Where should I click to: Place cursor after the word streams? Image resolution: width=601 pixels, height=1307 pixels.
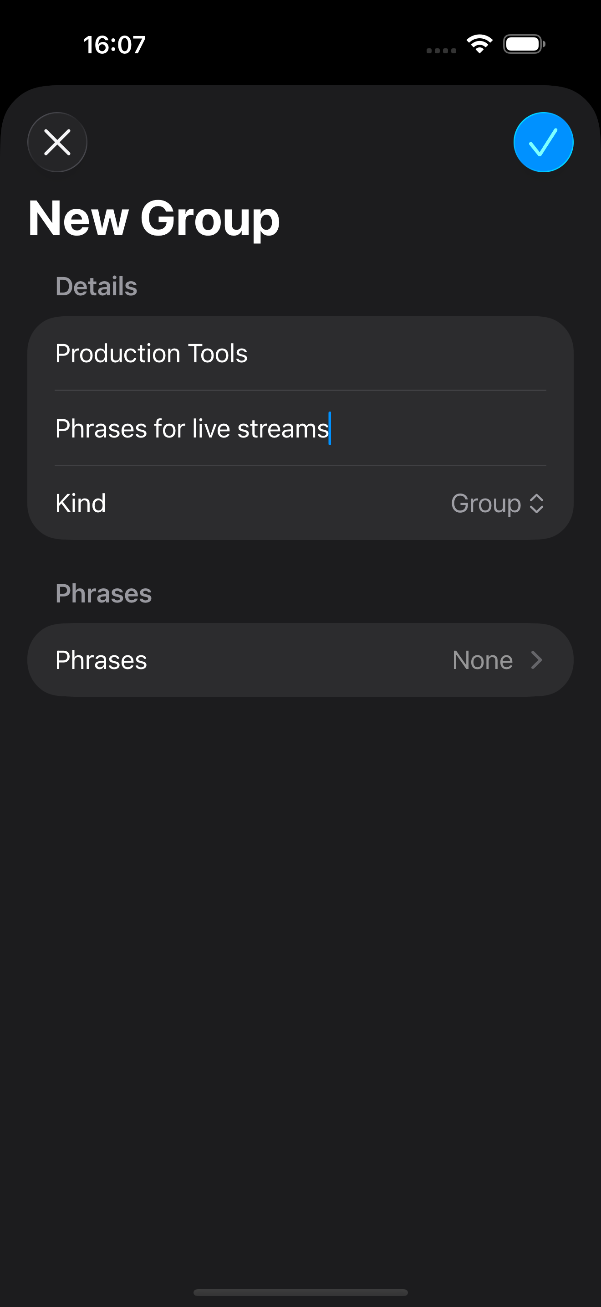click(330, 429)
